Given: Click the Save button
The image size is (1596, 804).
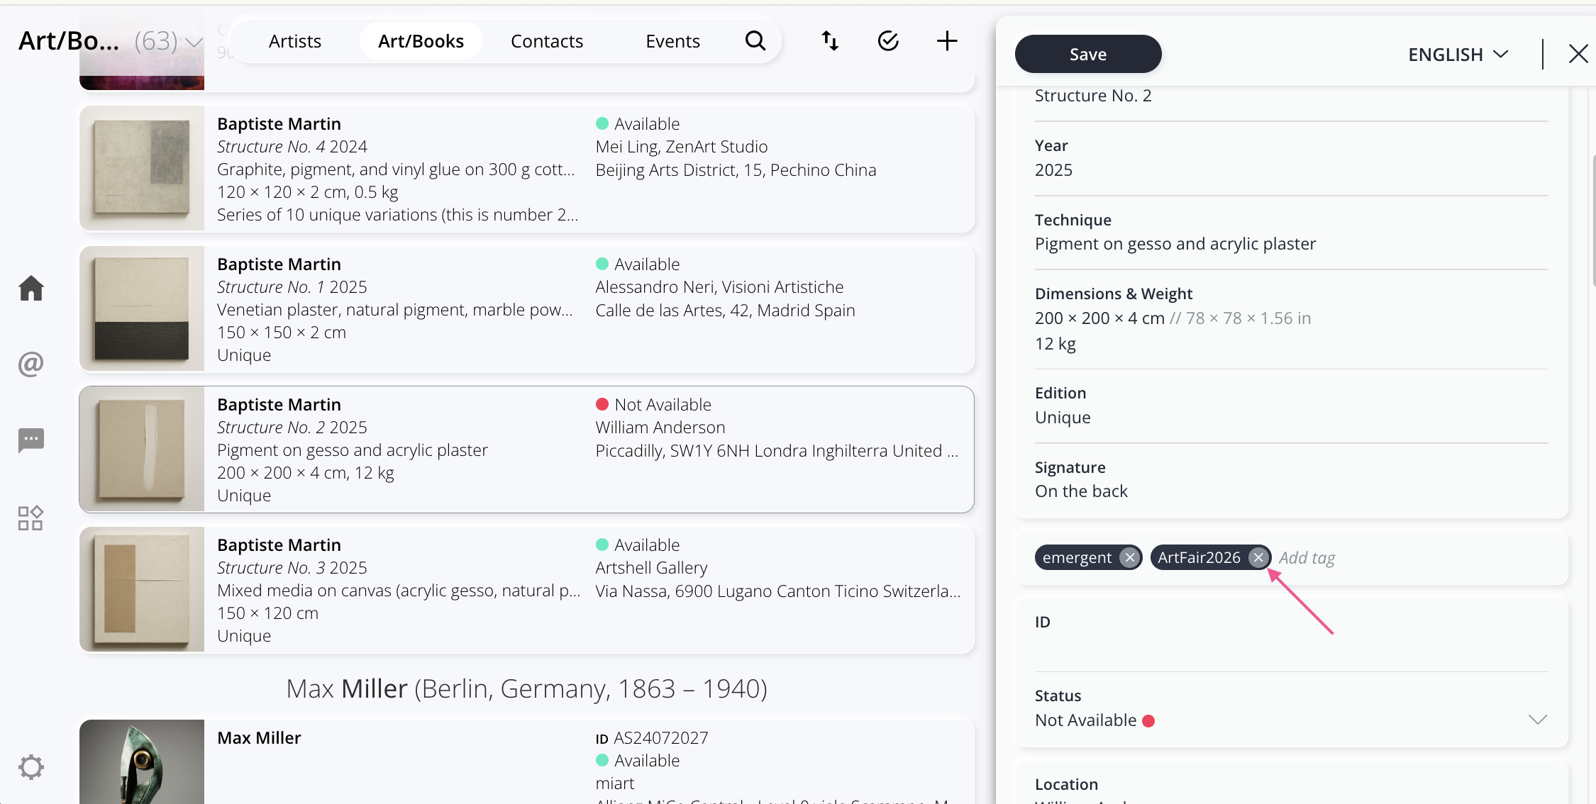Looking at the screenshot, I should 1087,55.
